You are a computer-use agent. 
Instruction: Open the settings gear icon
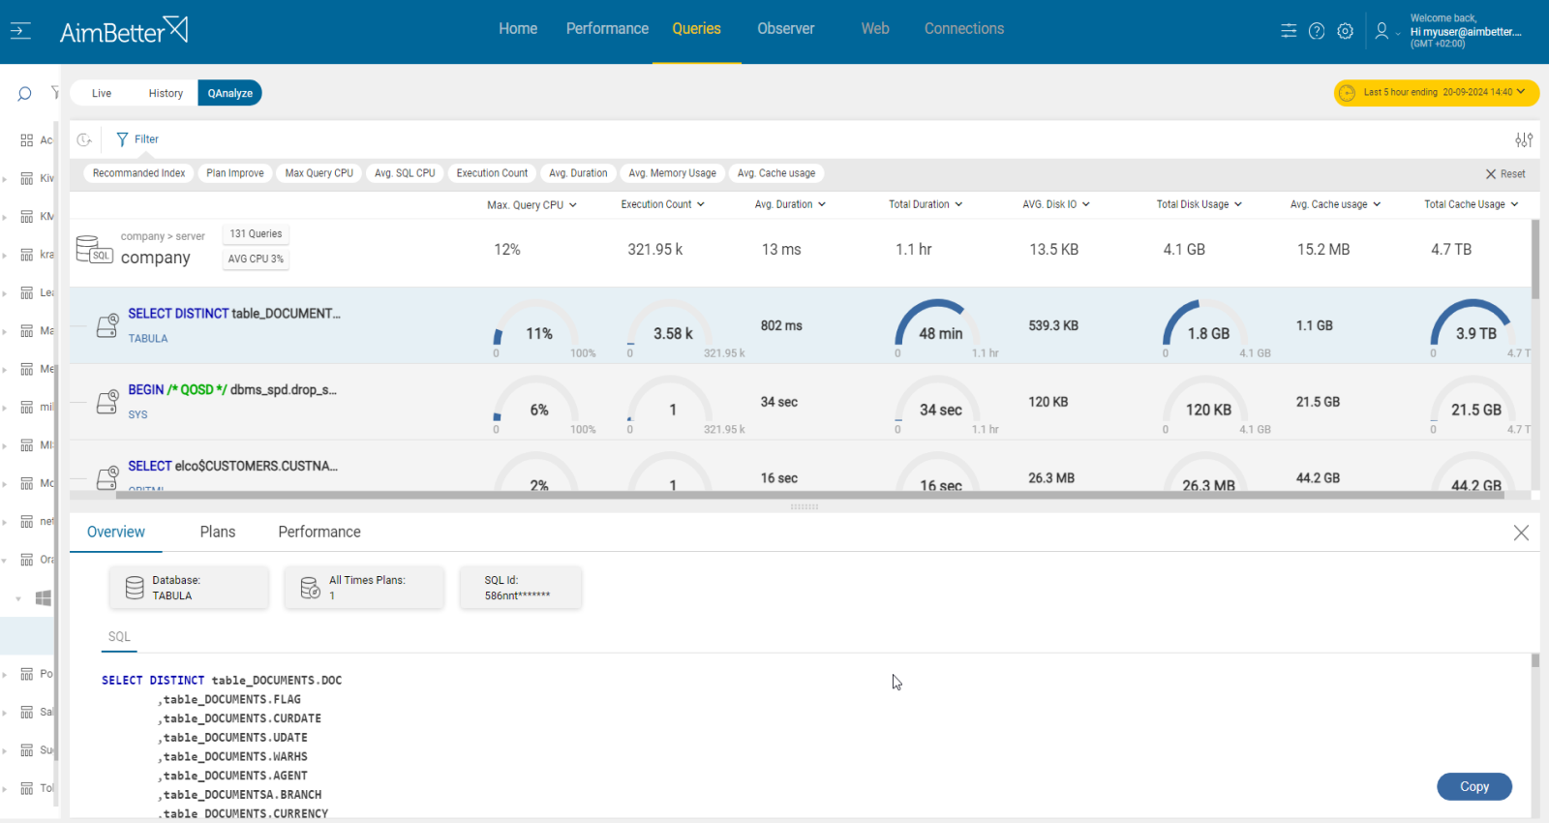pyautogui.click(x=1345, y=31)
